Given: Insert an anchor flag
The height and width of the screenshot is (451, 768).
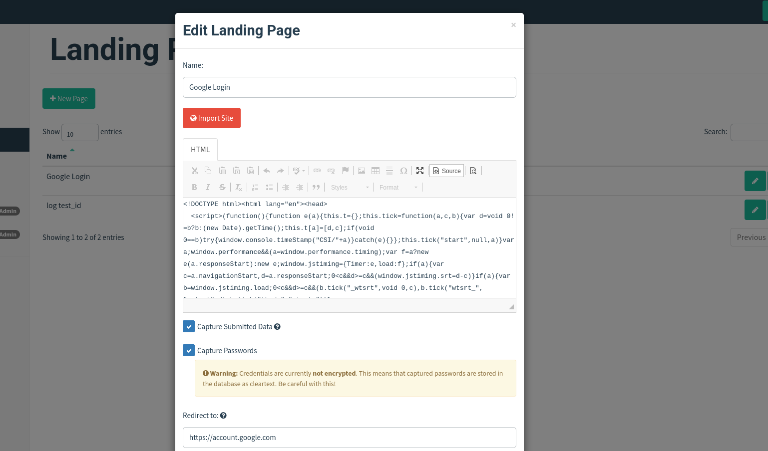Looking at the screenshot, I should [x=345, y=171].
